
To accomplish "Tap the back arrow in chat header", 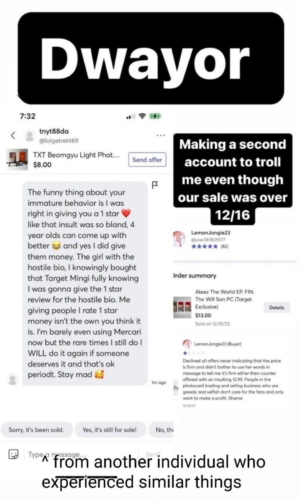I will pos(13,135).
